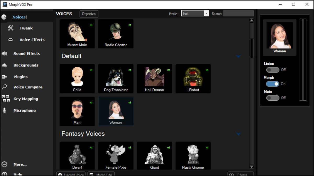This screenshot has width=314, height=176.
Task: Choose the Child voice
Action: [77, 79]
